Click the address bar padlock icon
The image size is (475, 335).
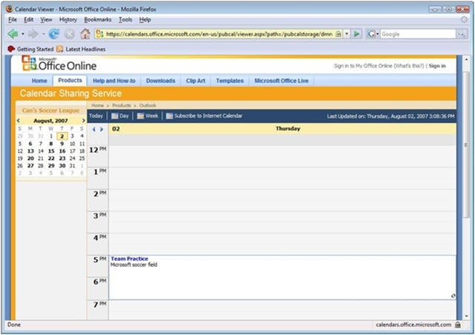point(338,34)
